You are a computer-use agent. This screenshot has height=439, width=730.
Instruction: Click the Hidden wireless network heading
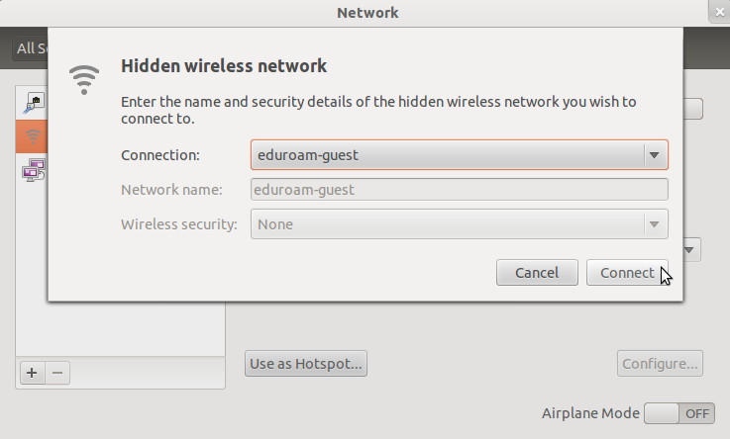pyautogui.click(x=223, y=66)
